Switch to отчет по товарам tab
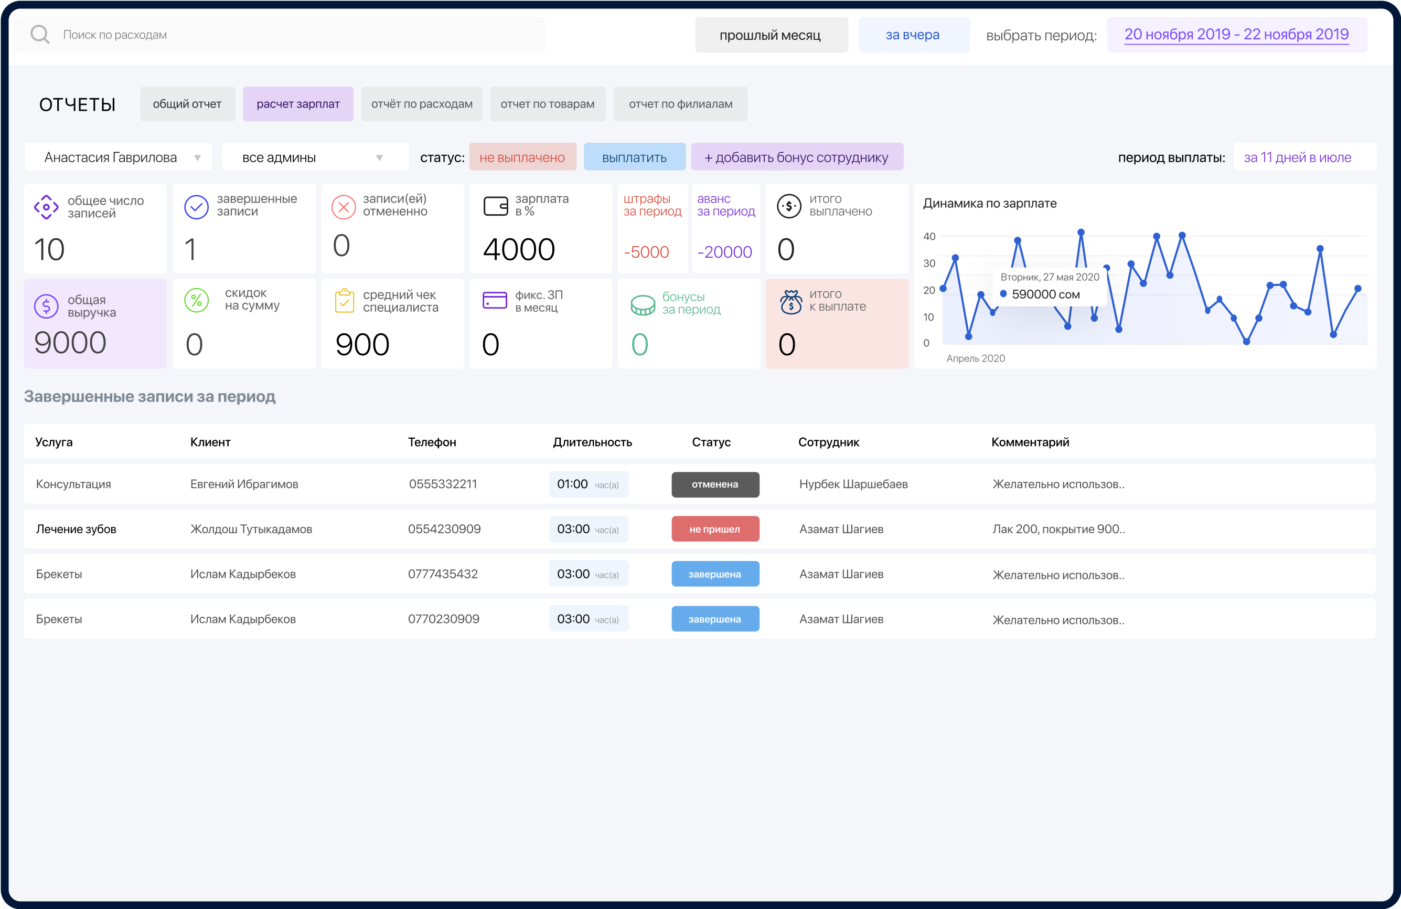 pyautogui.click(x=548, y=104)
